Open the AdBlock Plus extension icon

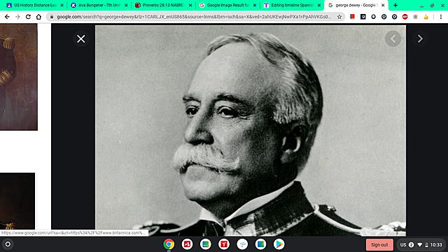405,17
